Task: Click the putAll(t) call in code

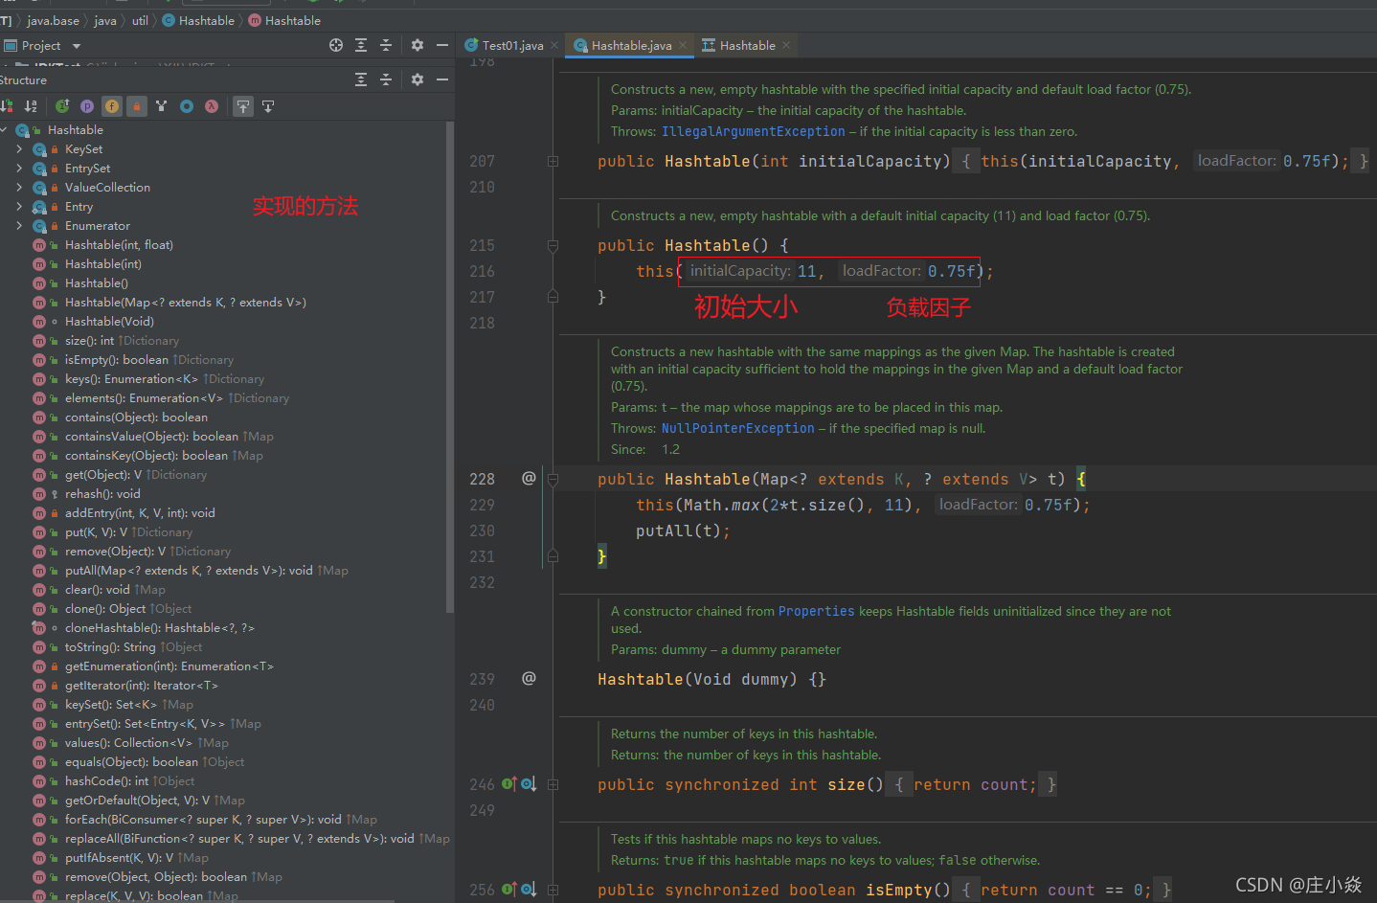Action: pyautogui.click(x=678, y=531)
